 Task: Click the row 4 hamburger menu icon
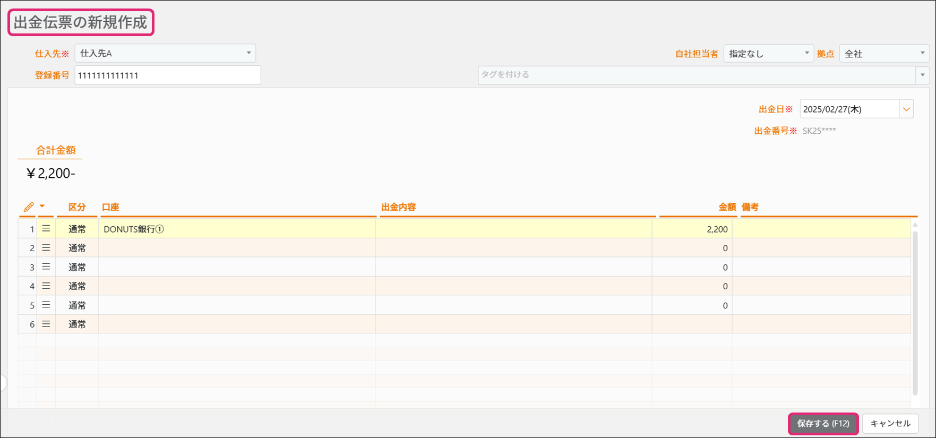46,286
